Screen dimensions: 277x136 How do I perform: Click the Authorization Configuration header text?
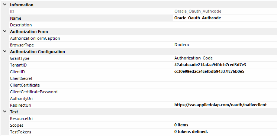click(38, 52)
